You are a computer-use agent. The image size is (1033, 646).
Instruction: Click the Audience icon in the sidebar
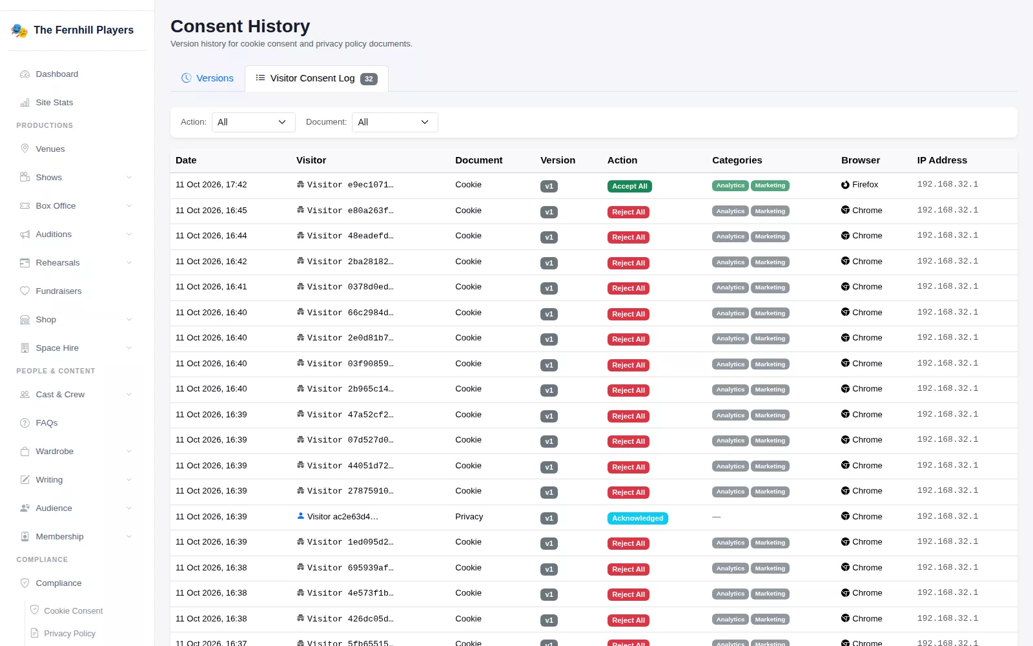25,508
